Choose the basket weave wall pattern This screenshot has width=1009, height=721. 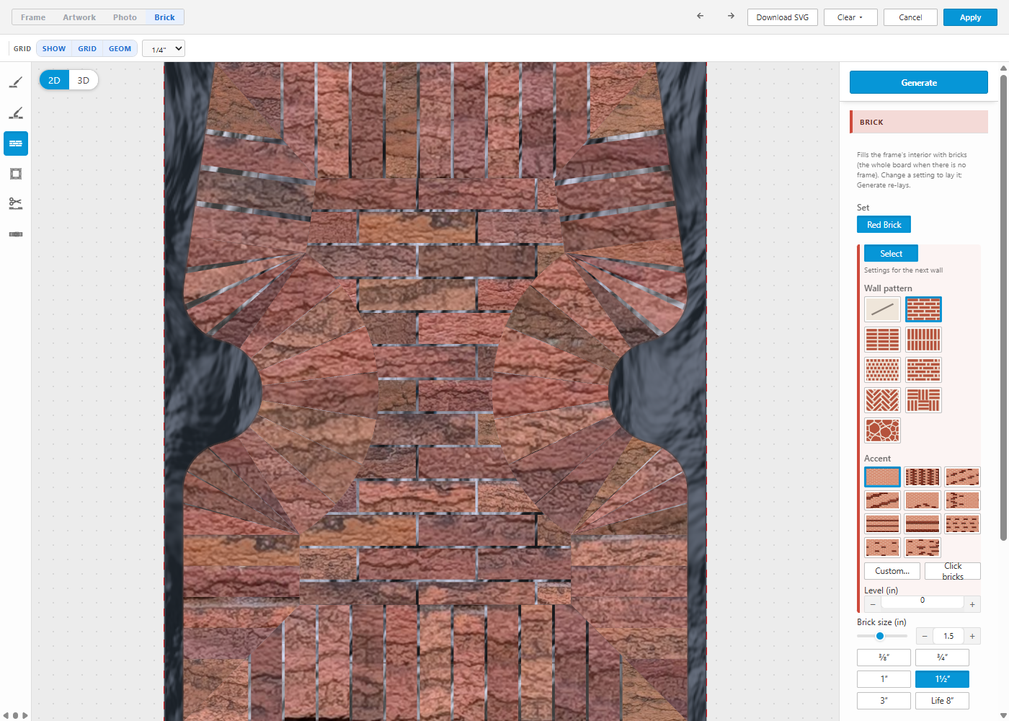click(923, 400)
